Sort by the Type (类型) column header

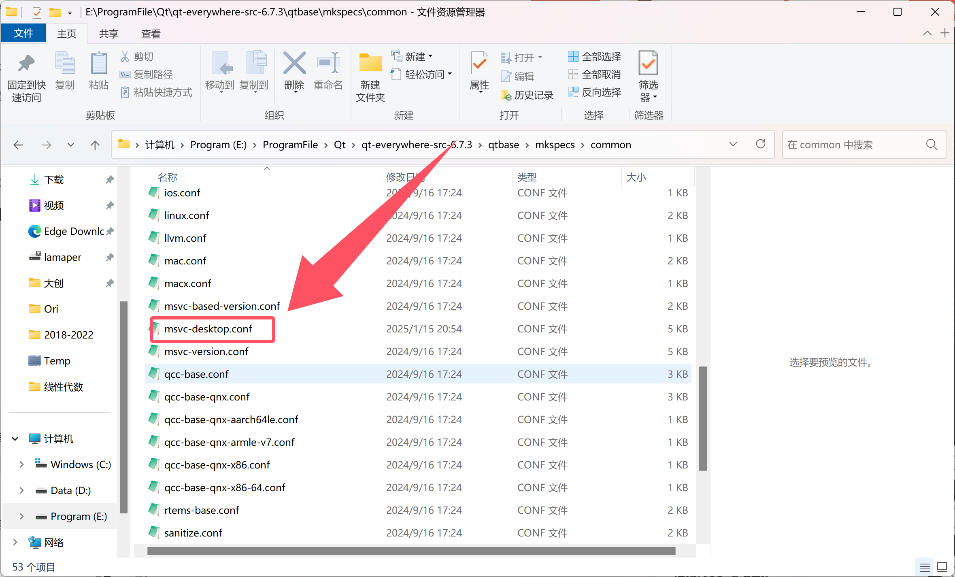[527, 177]
